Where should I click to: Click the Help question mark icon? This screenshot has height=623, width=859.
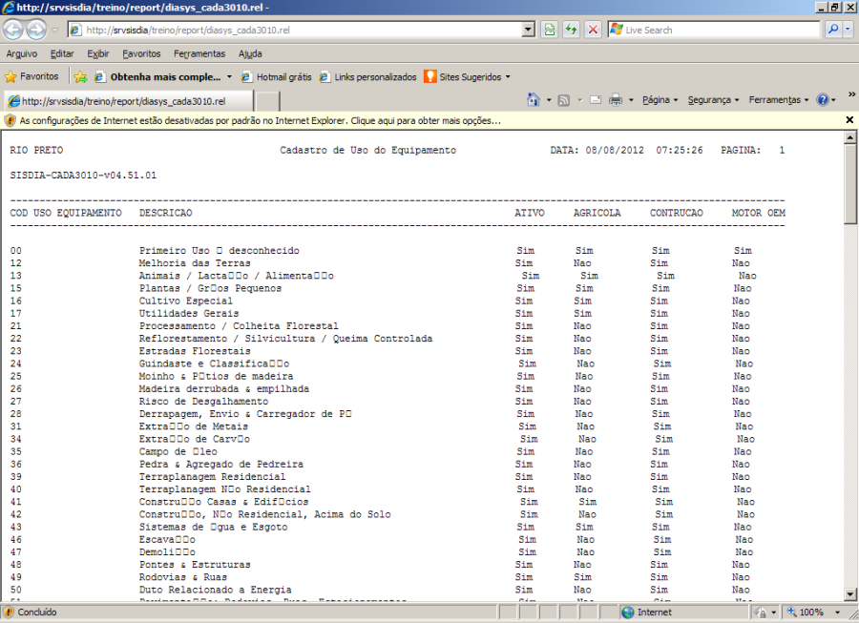click(823, 99)
